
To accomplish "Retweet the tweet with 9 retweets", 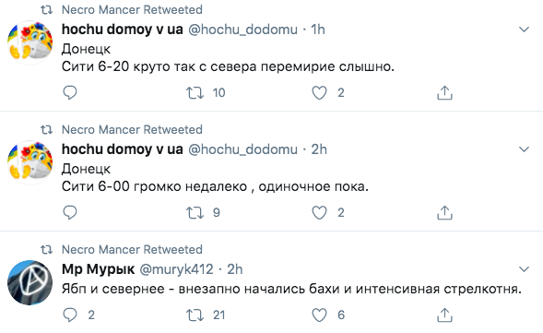I will [195, 213].
